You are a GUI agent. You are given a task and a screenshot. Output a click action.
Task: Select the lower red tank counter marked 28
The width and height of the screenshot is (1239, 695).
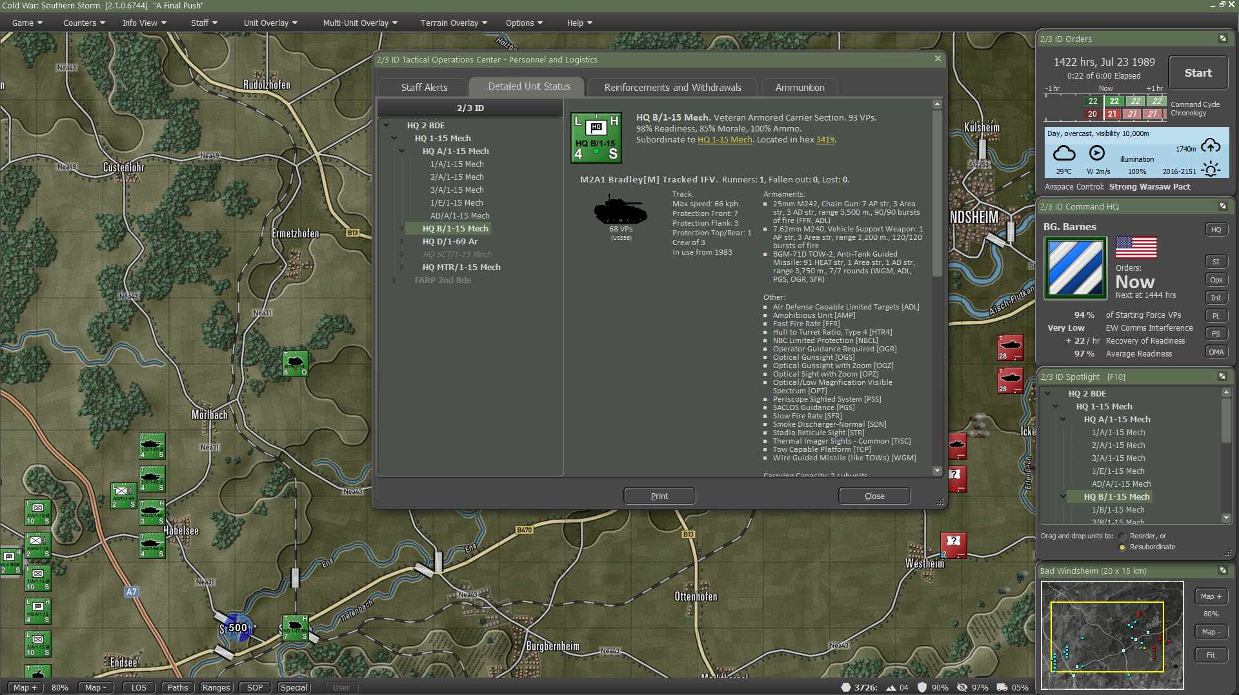[1010, 380]
